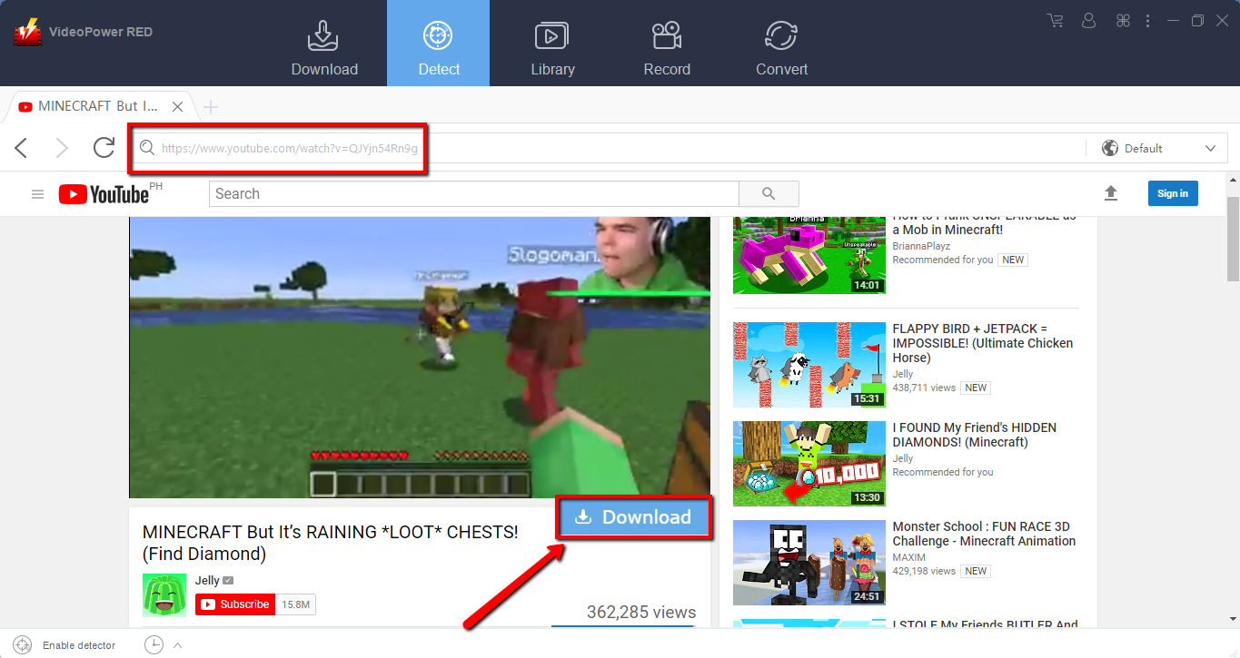Open the three-dot options menu
Screen dimensions: 1240x658
point(1148,20)
